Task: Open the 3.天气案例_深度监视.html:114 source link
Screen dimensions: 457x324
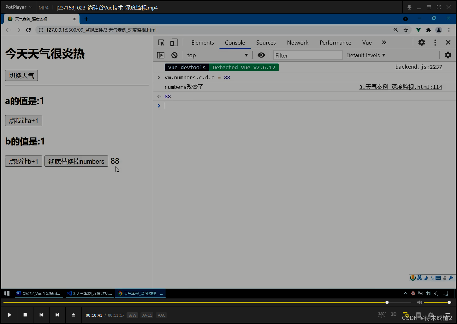Action: 401,87
